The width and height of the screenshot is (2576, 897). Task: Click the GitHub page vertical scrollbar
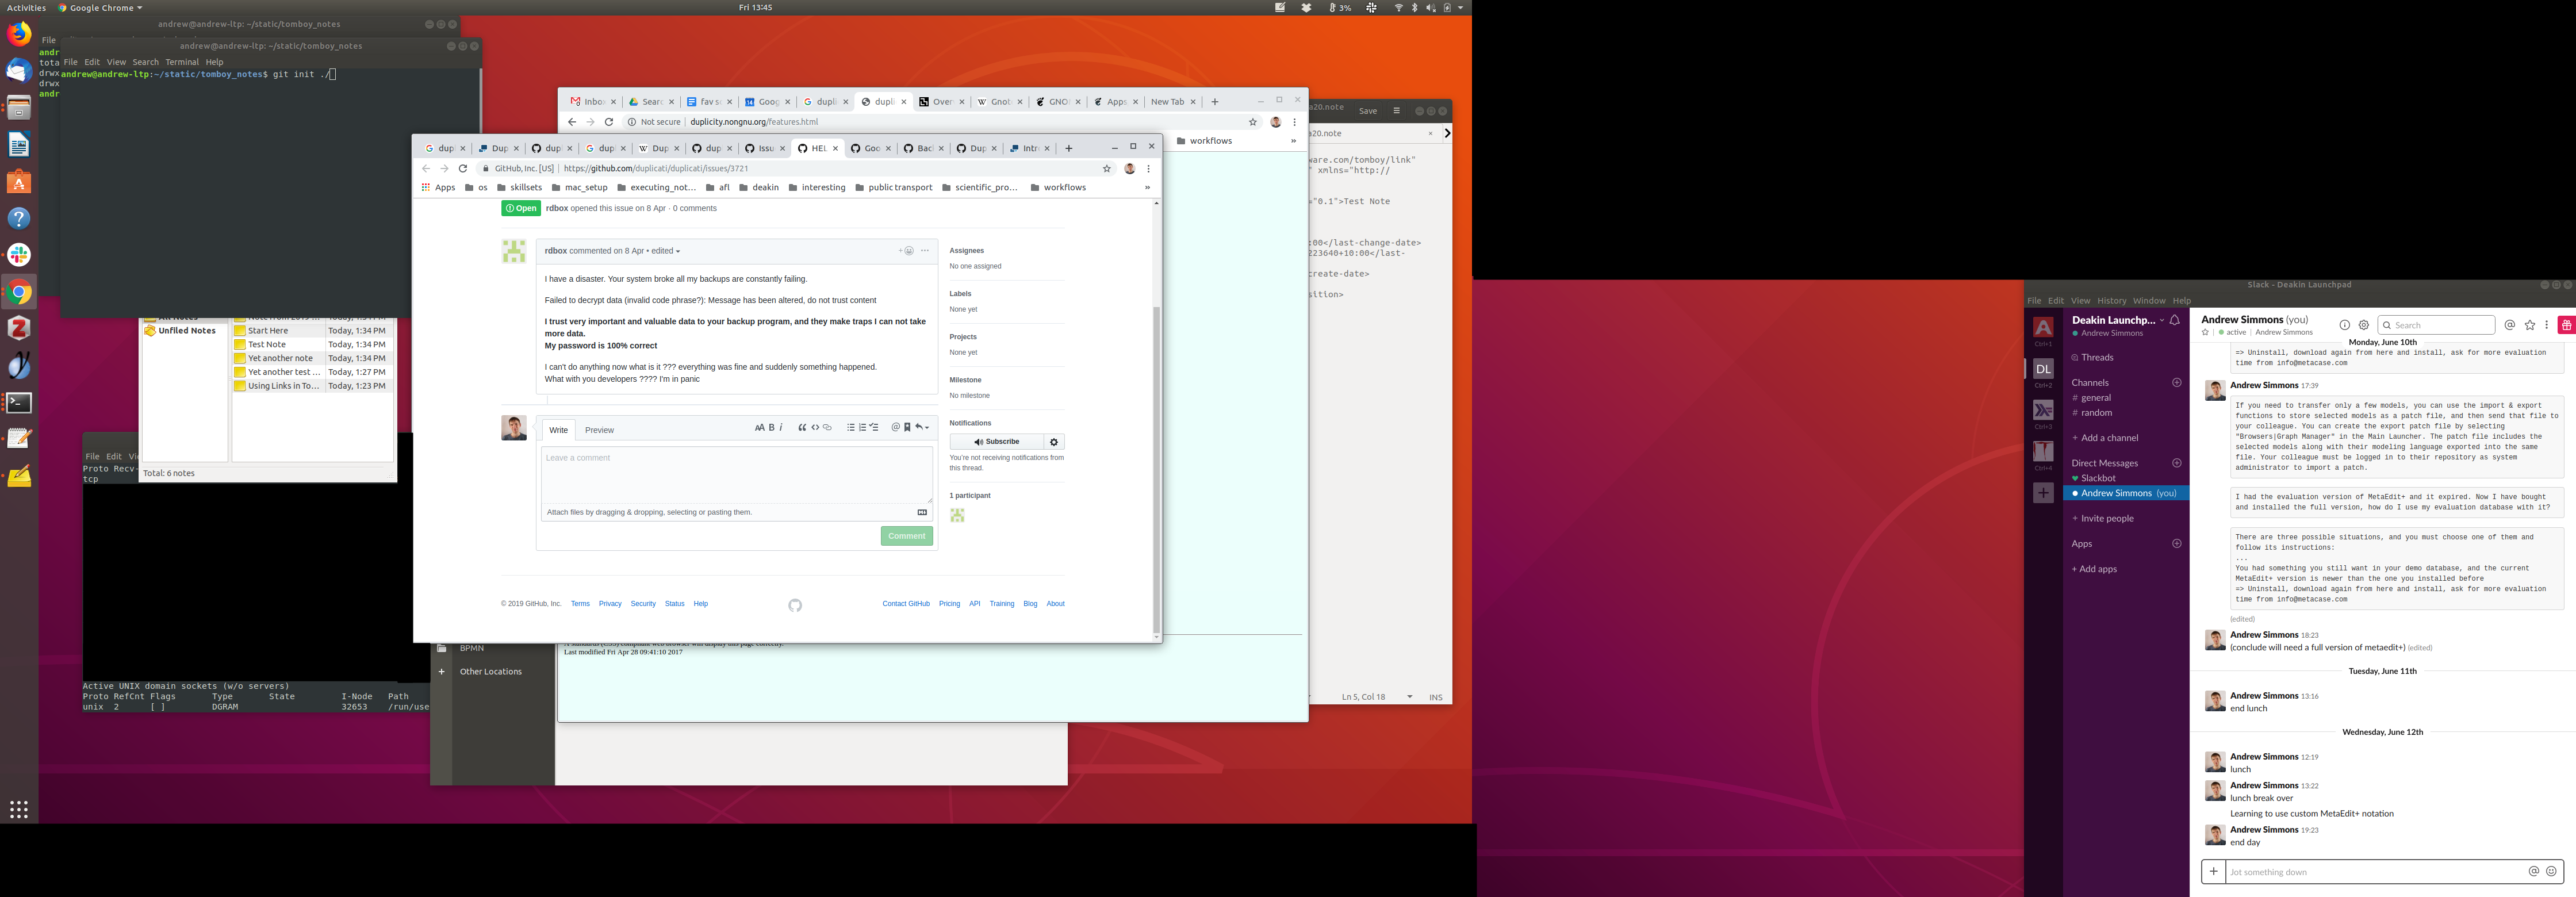click(1156, 470)
